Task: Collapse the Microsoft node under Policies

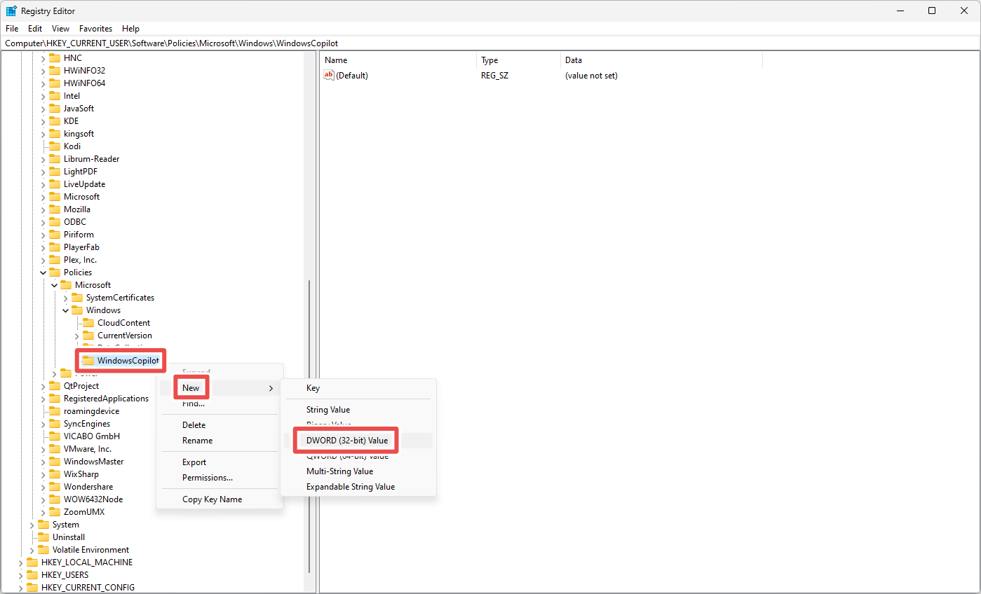Action: 54,285
